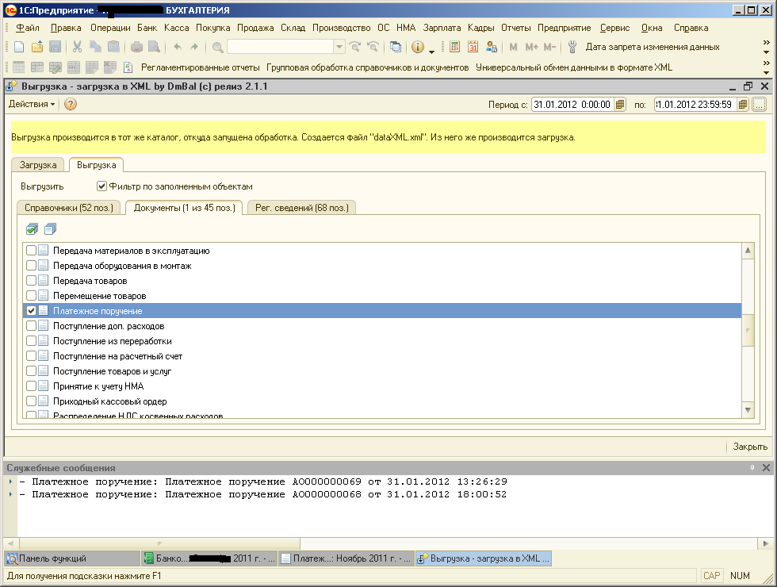Open Универсальный обмен данными в формате XML

(574, 67)
